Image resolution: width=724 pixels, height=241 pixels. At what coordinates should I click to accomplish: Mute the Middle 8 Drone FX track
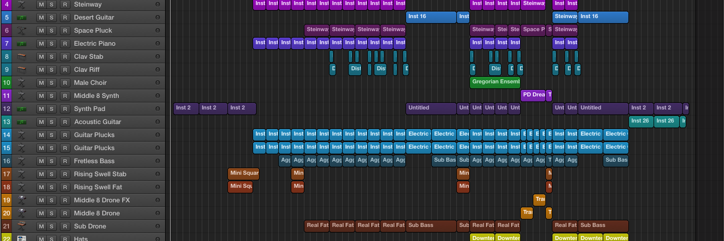(x=41, y=200)
